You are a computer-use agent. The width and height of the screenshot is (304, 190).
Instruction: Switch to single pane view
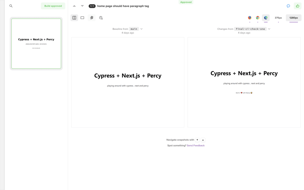(x=83, y=18)
